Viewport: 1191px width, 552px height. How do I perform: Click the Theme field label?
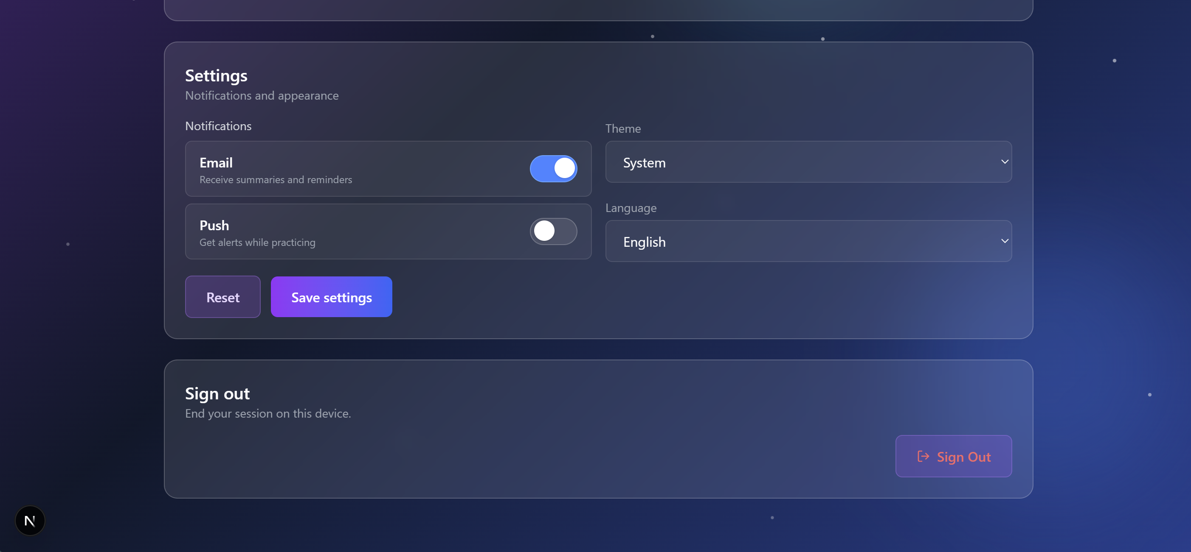(623, 128)
